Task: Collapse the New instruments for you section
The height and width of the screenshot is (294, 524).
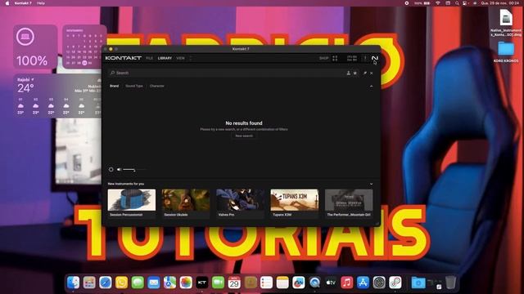Action: [371, 184]
